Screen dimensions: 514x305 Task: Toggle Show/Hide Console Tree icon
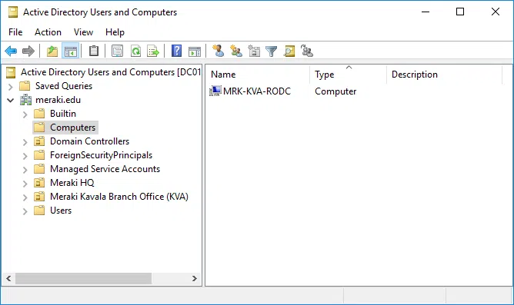point(71,51)
